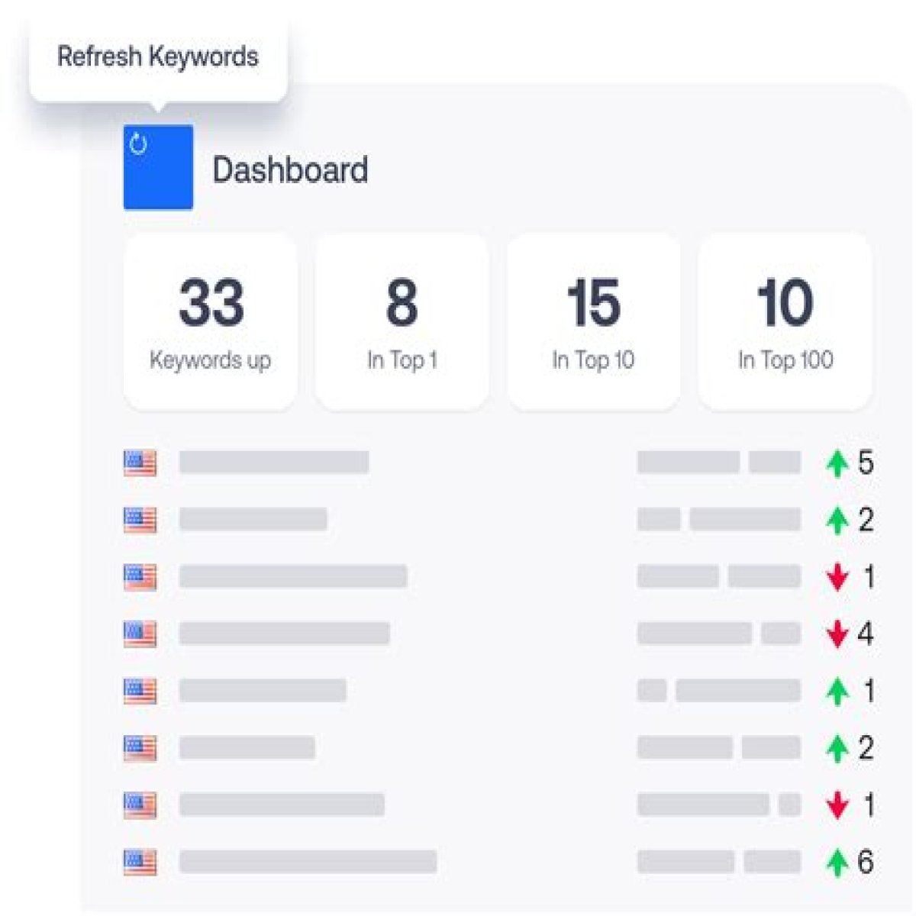Click US flag in down 4 row
Image resolution: width=916 pixels, height=916 pixels.
140,634
